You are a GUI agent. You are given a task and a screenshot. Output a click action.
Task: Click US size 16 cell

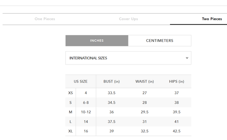click(x=86, y=131)
